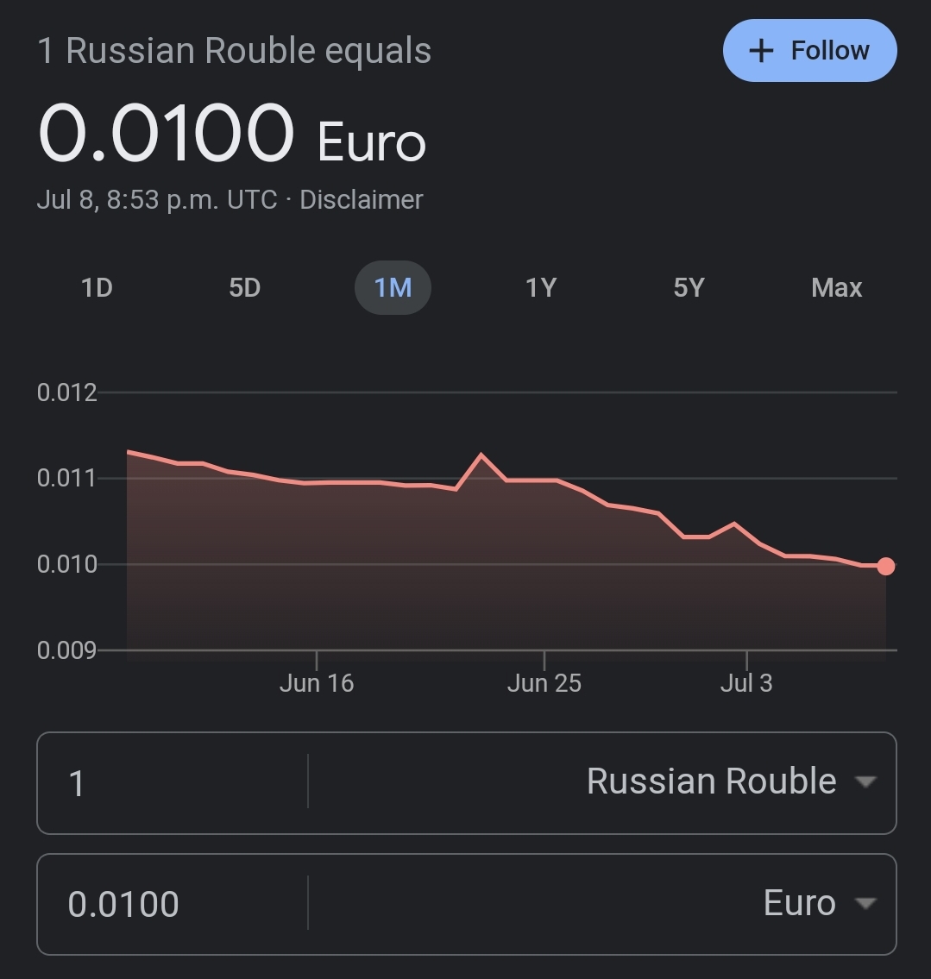The height and width of the screenshot is (979, 931).
Task: Click the current-value dot on chart
Action: click(885, 567)
